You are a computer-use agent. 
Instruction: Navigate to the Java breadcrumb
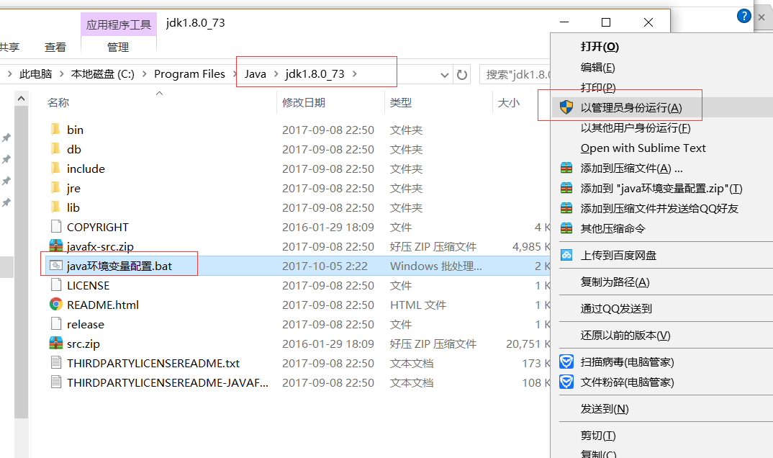256,74
